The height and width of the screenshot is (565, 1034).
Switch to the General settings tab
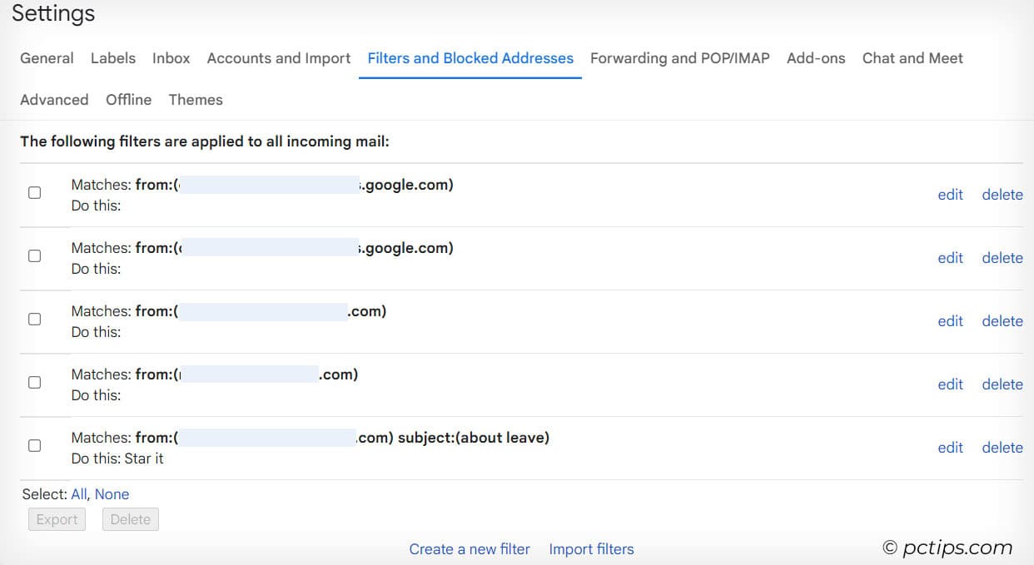tap(47, 58)
